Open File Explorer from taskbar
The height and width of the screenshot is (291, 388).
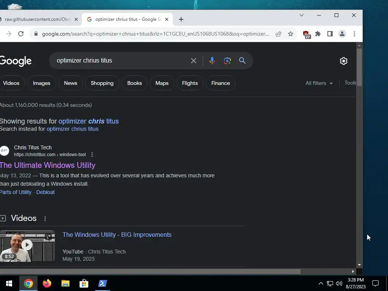pos(65,283)
